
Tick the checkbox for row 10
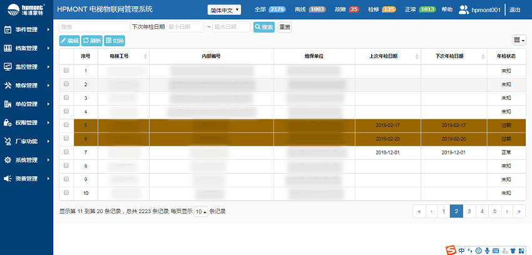67,192
